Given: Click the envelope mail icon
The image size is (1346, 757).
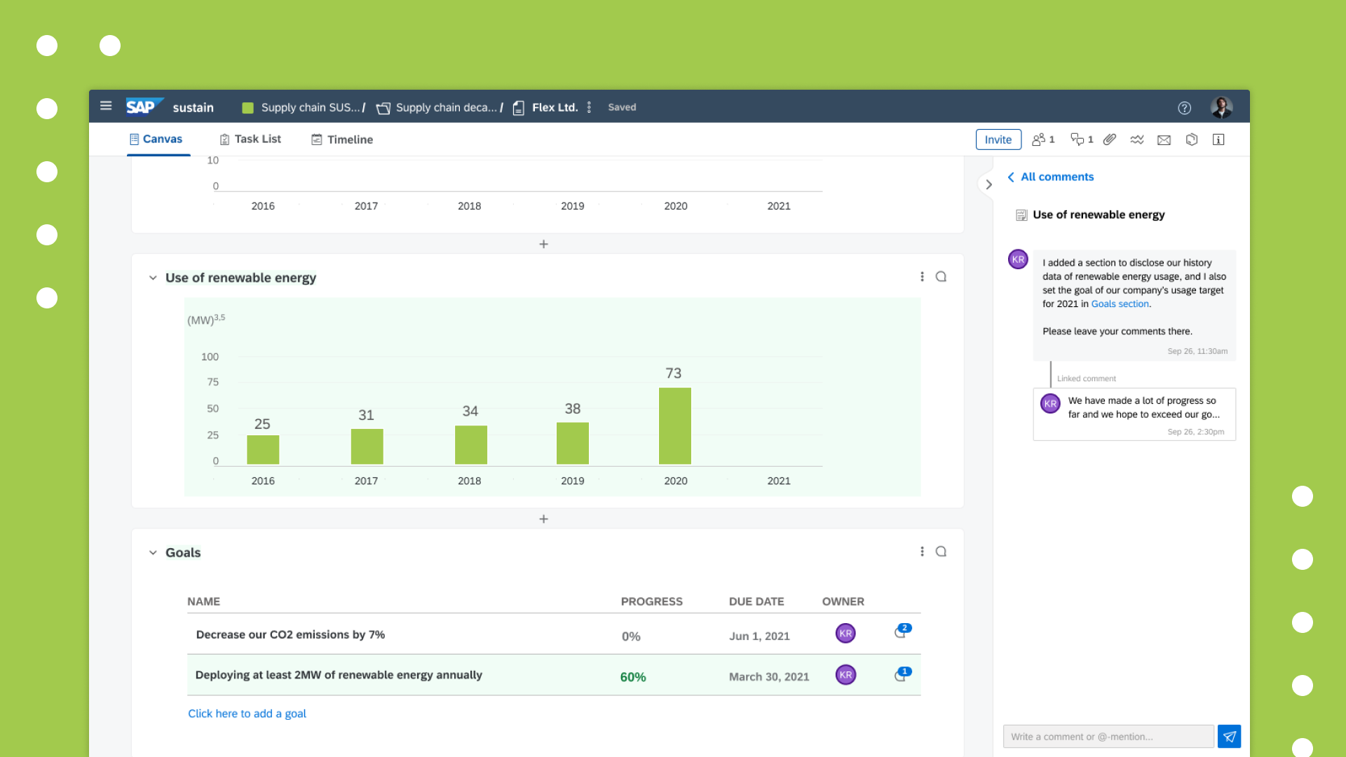Looking at the screenshot, I should (1164, 139).
